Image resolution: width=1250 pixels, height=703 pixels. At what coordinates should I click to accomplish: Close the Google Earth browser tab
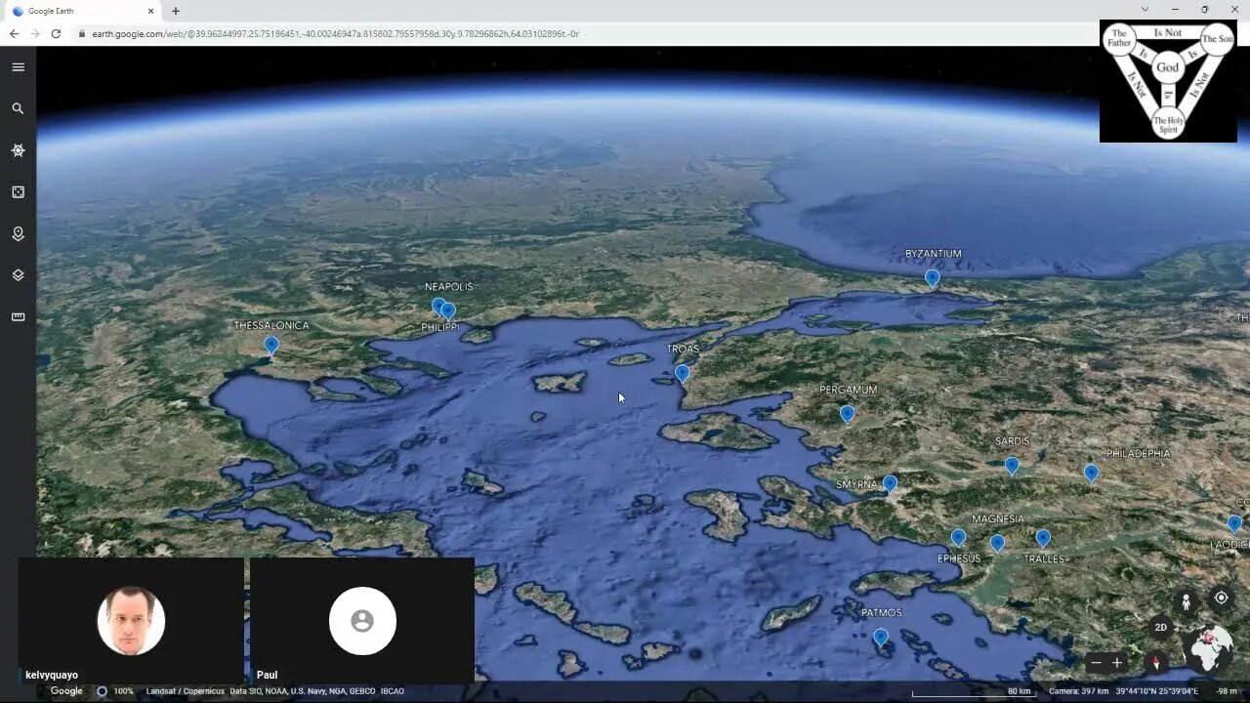[151, 11]
